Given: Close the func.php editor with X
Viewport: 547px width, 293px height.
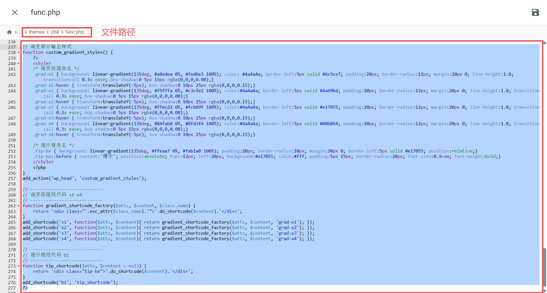Looking at the screenshot, I should 15,12.
